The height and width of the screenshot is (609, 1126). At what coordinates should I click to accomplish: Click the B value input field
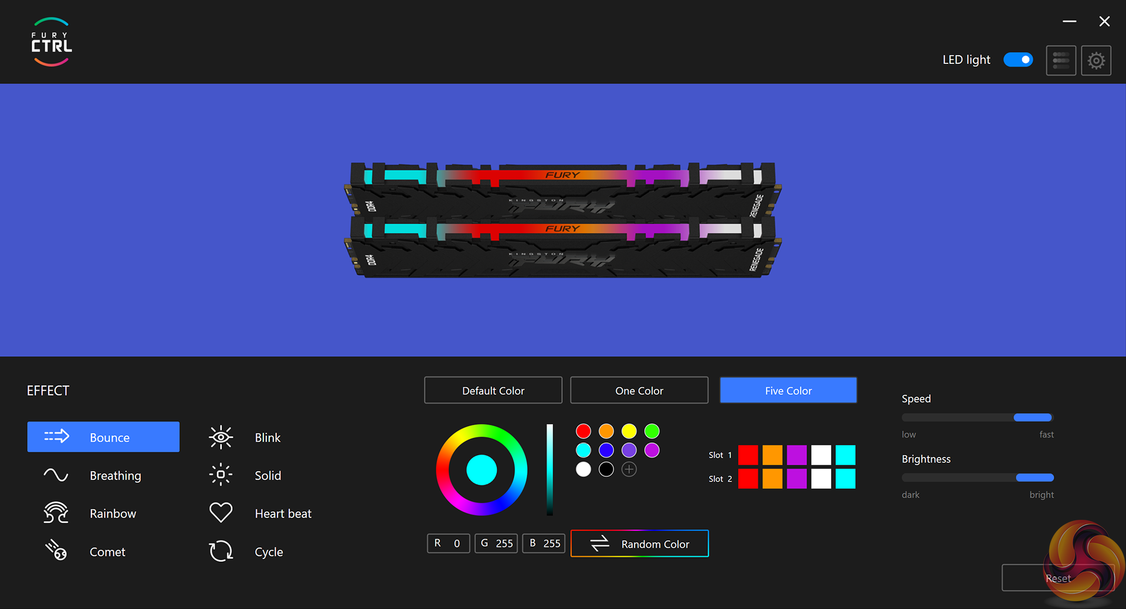click(x=544, y=543)
